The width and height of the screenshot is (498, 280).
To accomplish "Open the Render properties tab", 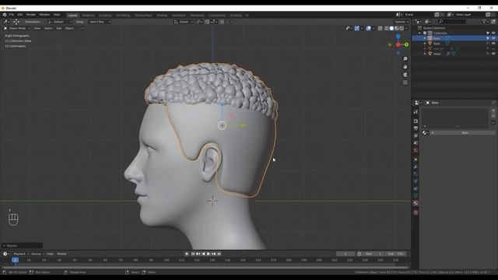I will click(x=416, y=121).
